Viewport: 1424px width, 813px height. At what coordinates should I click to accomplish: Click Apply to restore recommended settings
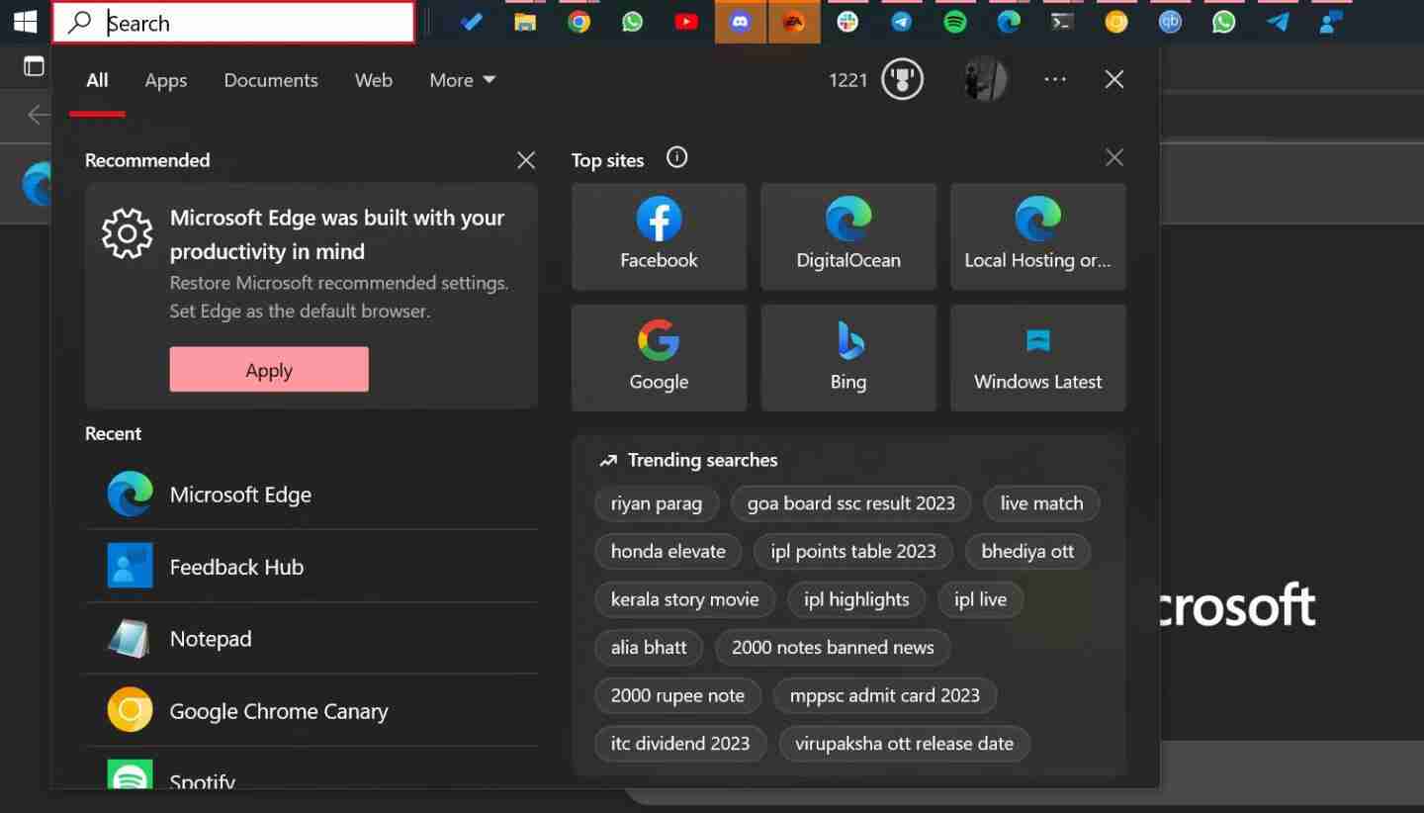pos(269,369)
